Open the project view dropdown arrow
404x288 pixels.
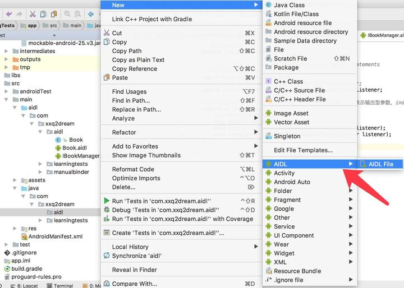click(54, 35)
